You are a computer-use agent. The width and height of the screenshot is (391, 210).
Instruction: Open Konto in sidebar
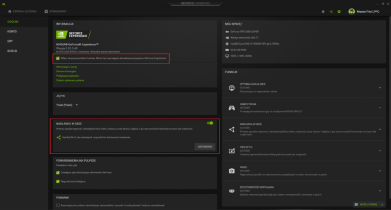pyautogui.click(x=12, y=31)
